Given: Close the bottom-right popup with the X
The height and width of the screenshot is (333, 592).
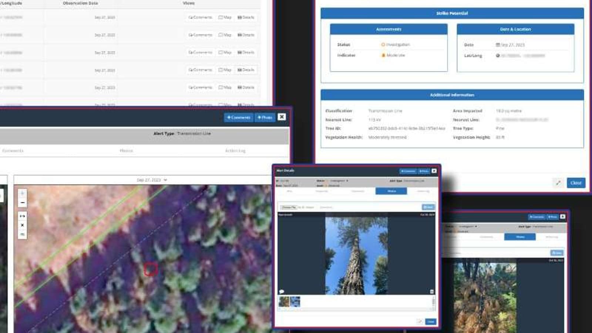Looking at the screenshot, I should tap(562, 216).
